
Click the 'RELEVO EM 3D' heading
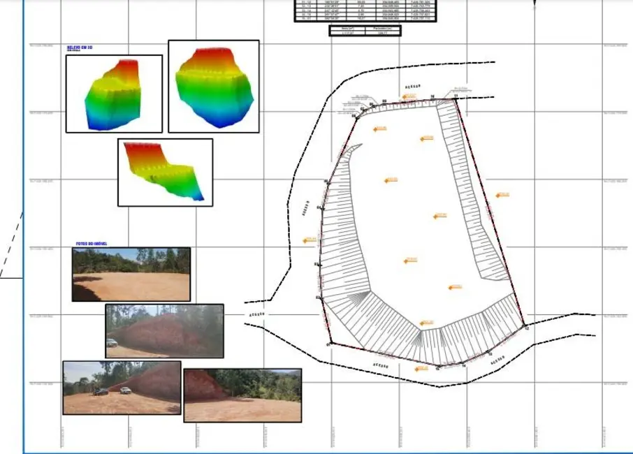click(79, 47)
